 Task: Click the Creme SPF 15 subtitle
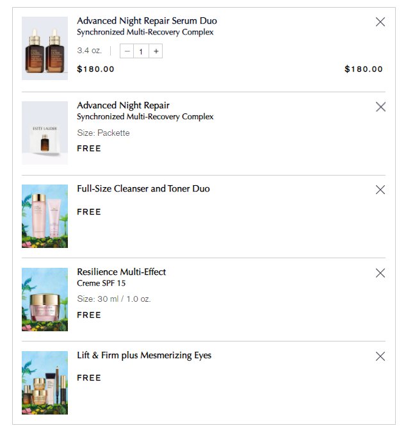[101, 283]
